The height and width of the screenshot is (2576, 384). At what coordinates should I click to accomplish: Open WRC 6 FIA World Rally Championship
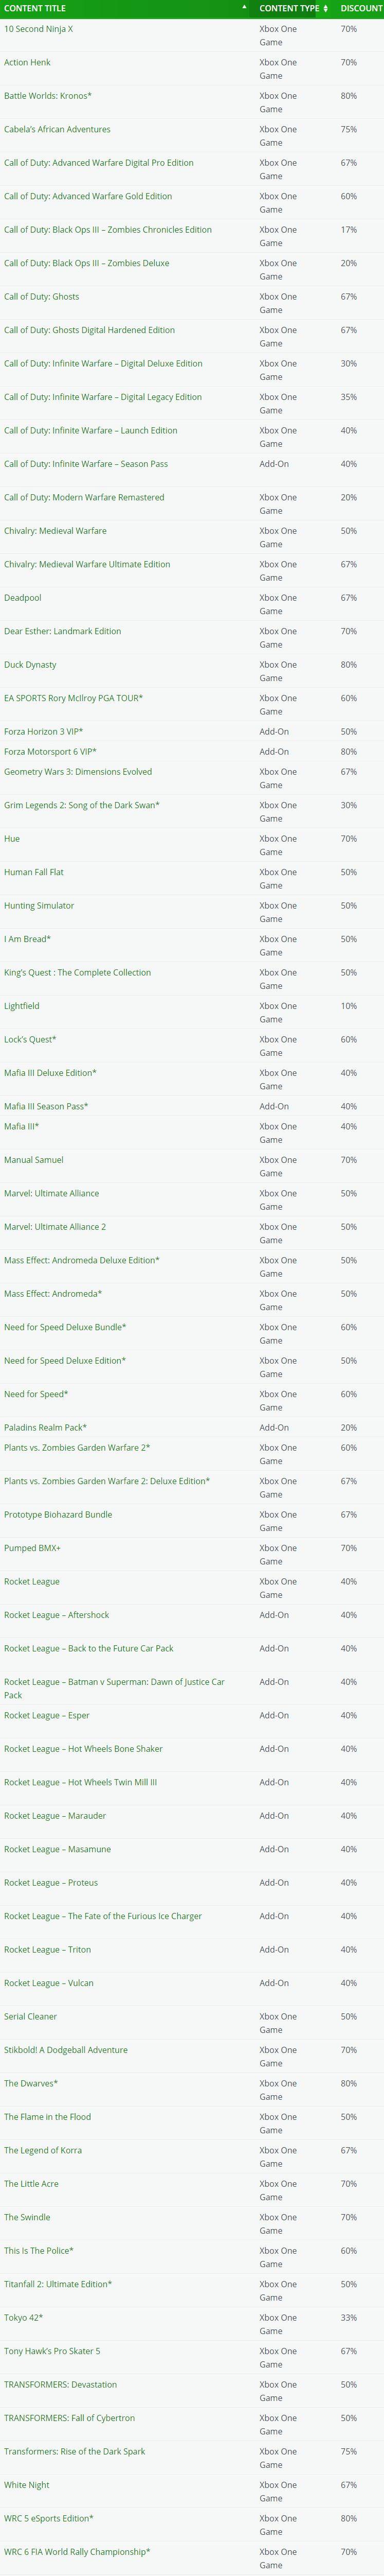(77, 2551)
